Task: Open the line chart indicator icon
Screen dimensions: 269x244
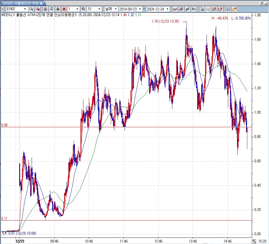Action: click(175, 9)
